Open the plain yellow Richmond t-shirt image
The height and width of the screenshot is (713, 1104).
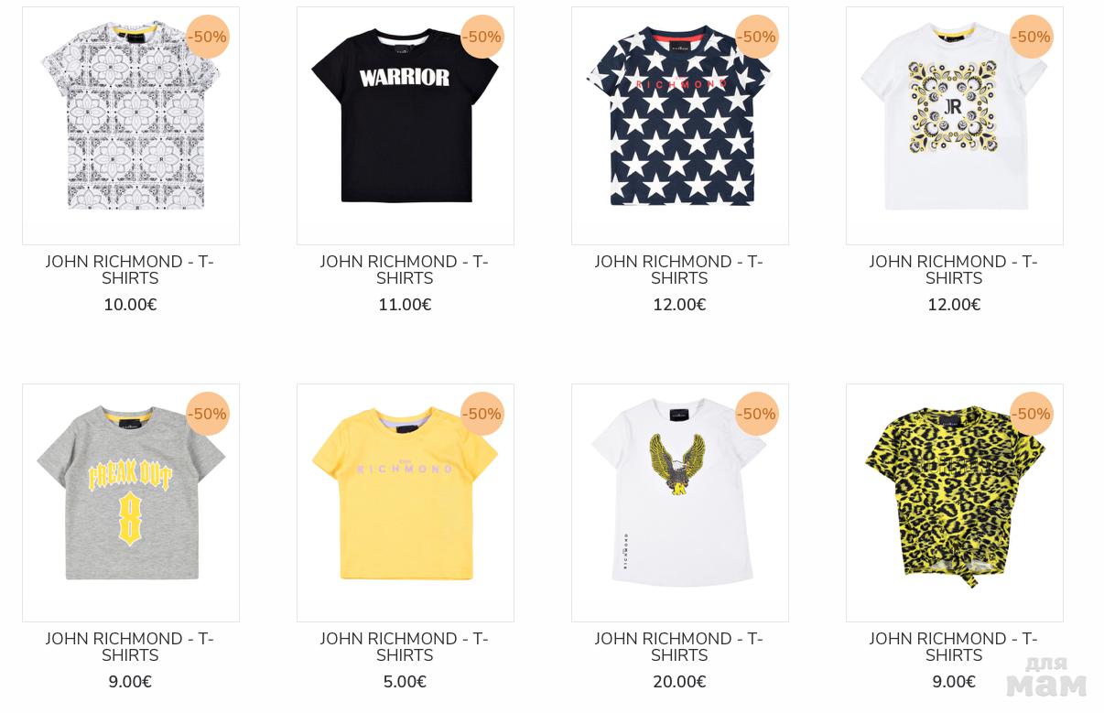pos(406,503)
